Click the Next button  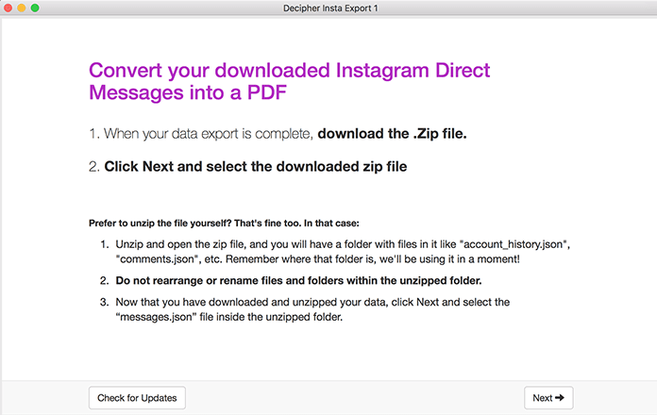click(x=548, y=398)
